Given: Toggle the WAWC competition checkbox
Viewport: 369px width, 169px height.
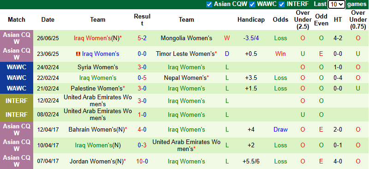Looking at the screenshot, I should point(252,4).
